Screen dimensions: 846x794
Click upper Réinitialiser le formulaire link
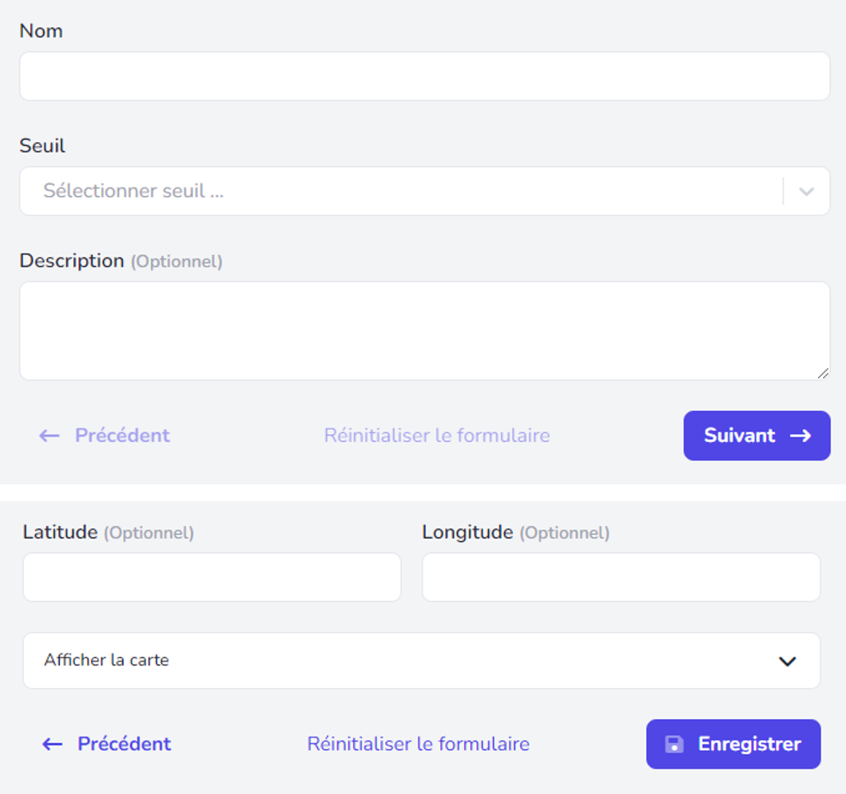(x=437, y=436)
